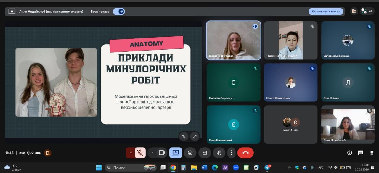This screenshot has height=173, width=379.
Task: Open more options three-dot menu
Action: 231,153
